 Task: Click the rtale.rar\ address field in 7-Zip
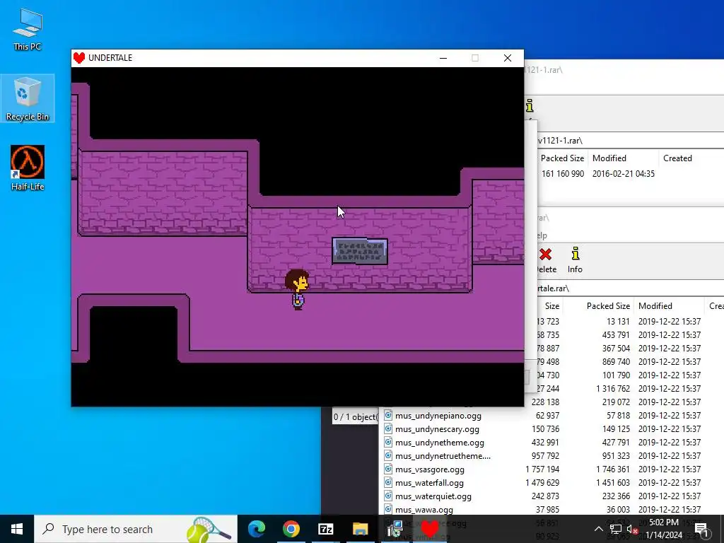pos(630,288)
